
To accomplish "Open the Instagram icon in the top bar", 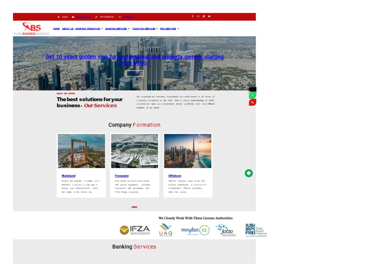I will [198, 17].
